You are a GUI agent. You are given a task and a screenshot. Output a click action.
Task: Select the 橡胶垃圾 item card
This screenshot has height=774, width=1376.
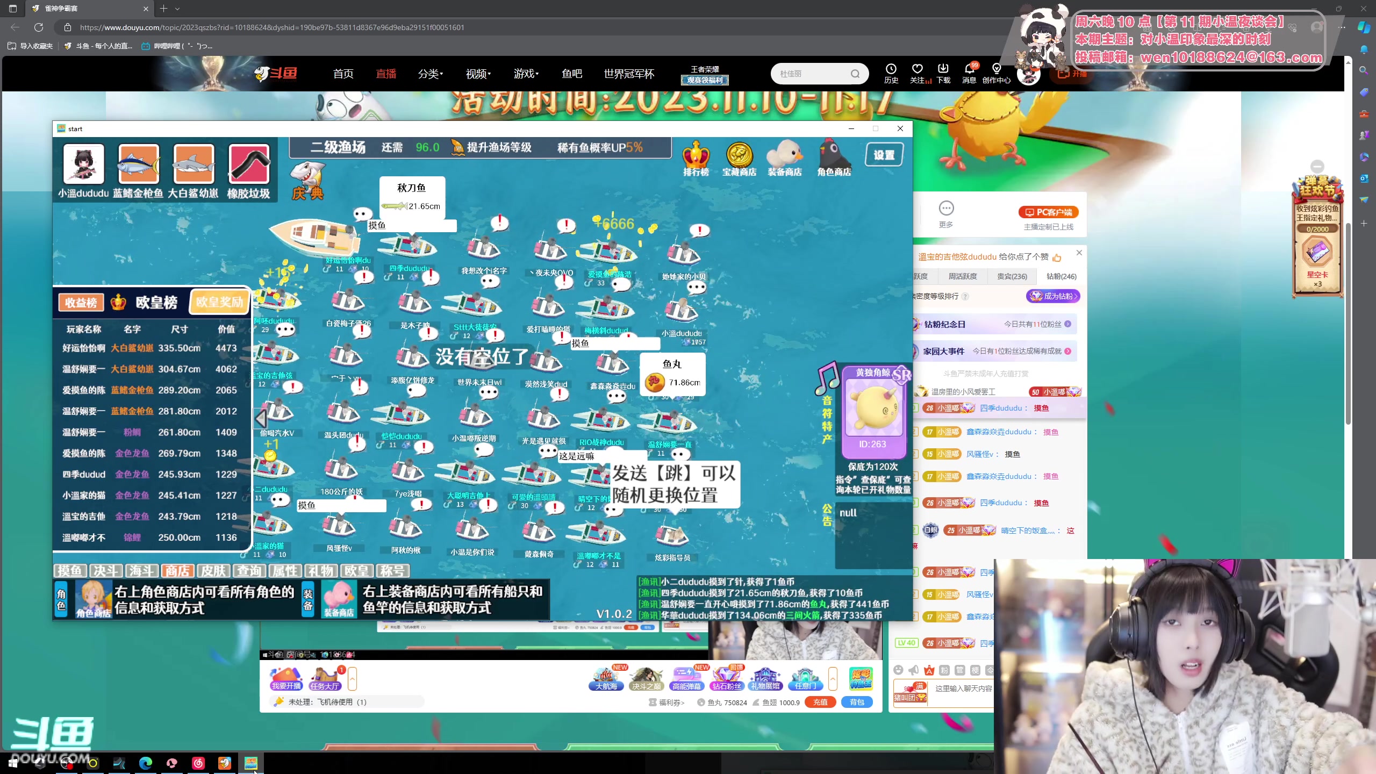coord(248,171)
